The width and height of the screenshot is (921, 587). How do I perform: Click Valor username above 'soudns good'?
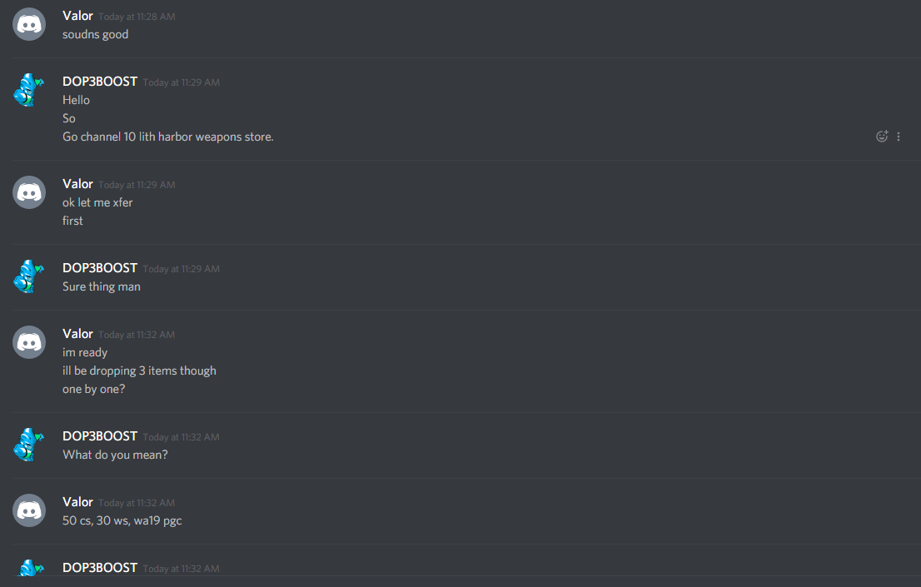[x=77, y=16]
